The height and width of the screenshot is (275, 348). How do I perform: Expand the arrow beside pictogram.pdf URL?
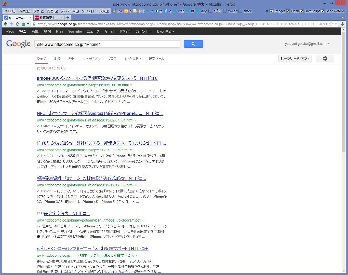143,220
